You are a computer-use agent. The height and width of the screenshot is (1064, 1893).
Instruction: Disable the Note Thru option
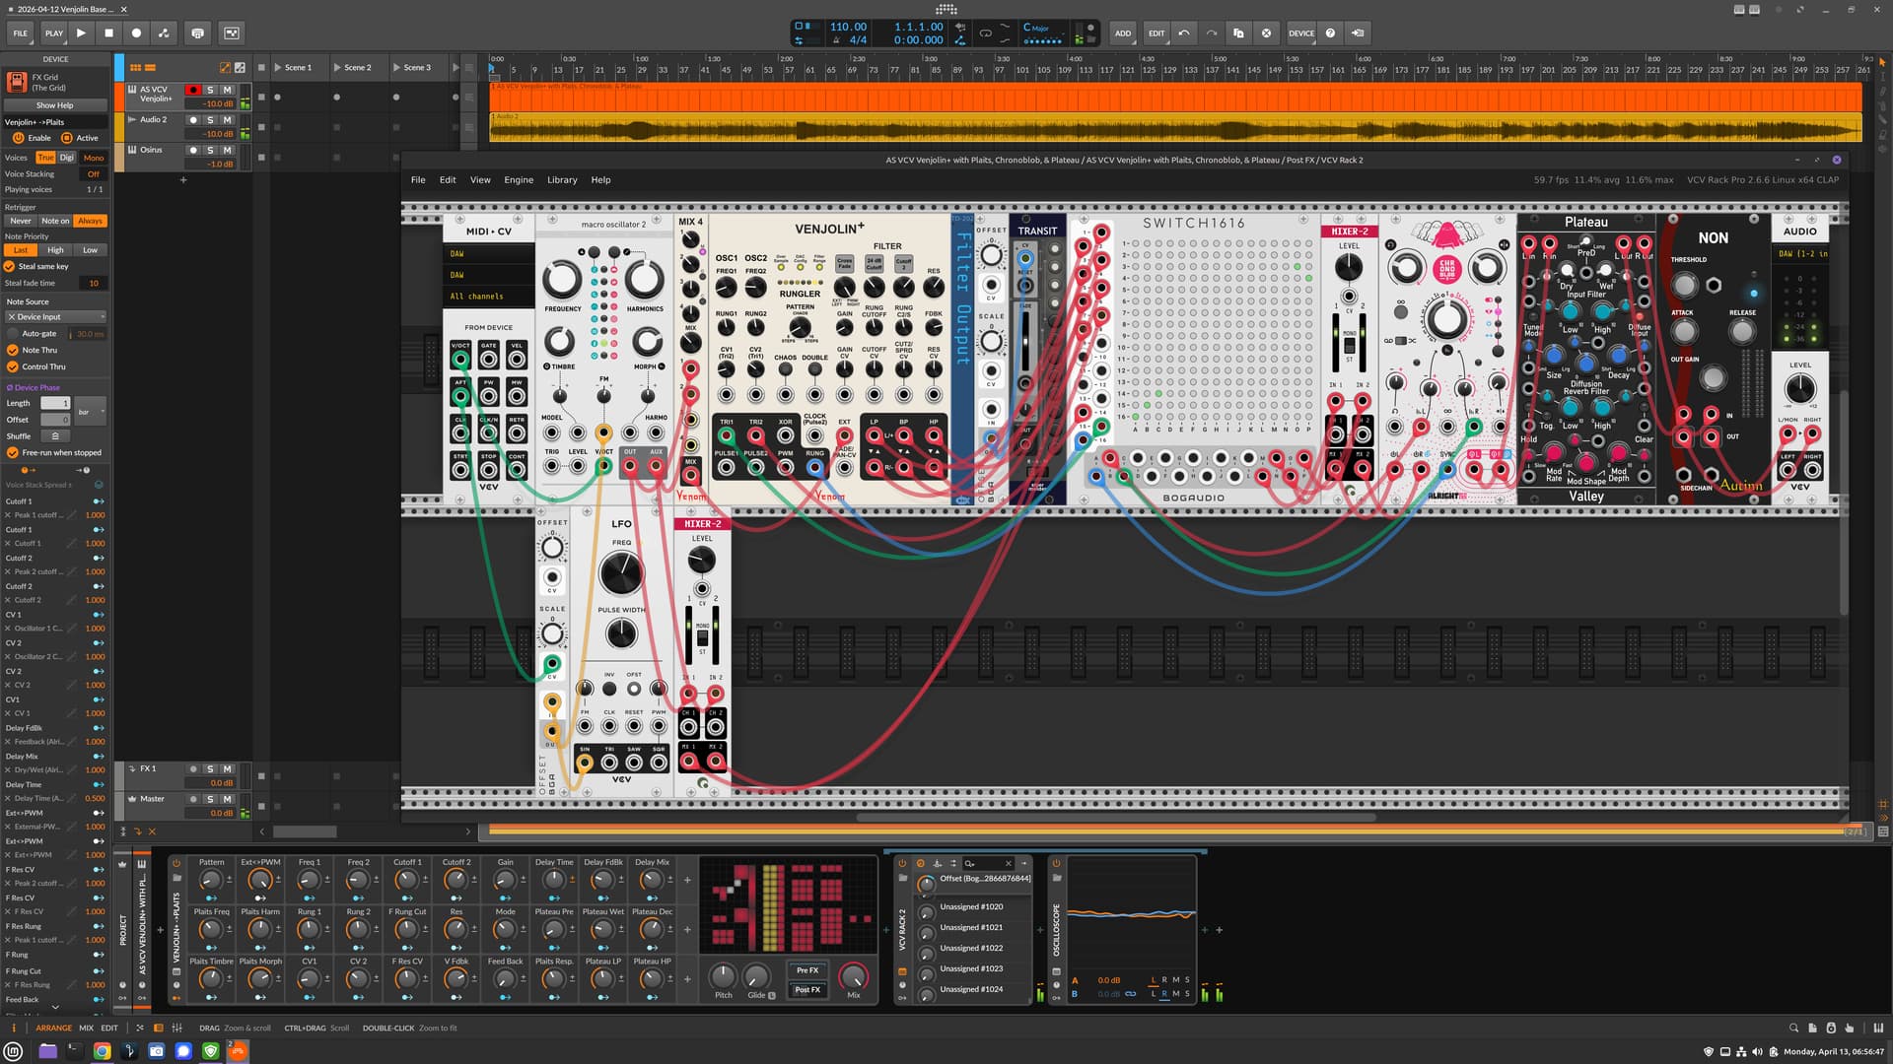13,350
